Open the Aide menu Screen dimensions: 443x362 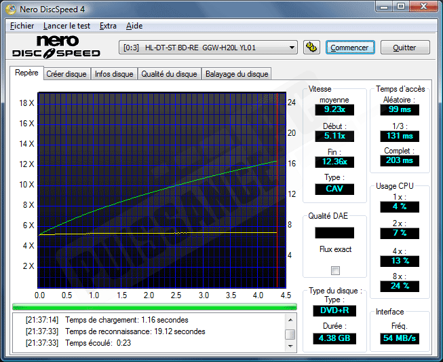coord(134,26)
